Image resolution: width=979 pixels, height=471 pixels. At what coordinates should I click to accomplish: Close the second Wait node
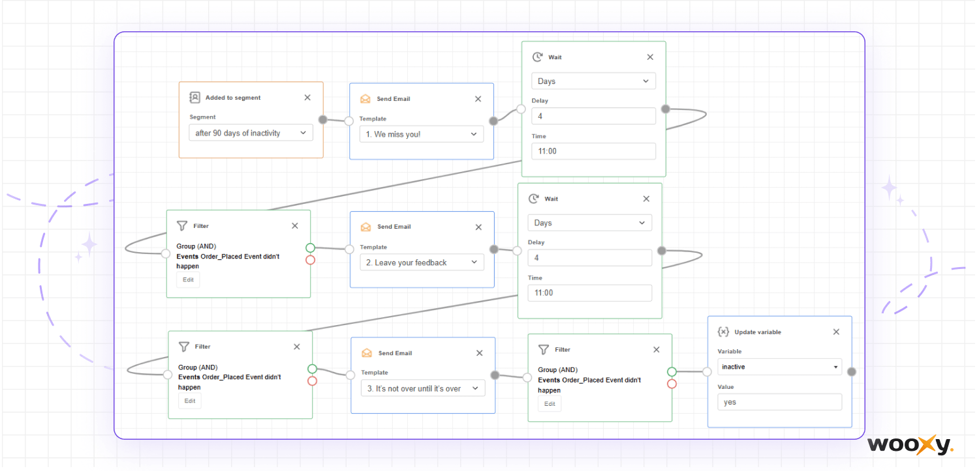[646, 199]
